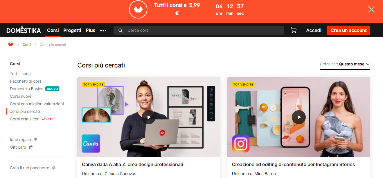Click the stack icon beside Crea il tuo pacchetto

click(54, 168)
